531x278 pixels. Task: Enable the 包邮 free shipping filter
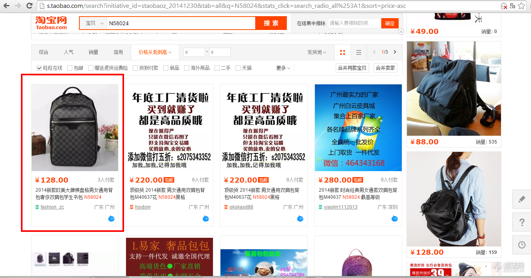[70, 68]
